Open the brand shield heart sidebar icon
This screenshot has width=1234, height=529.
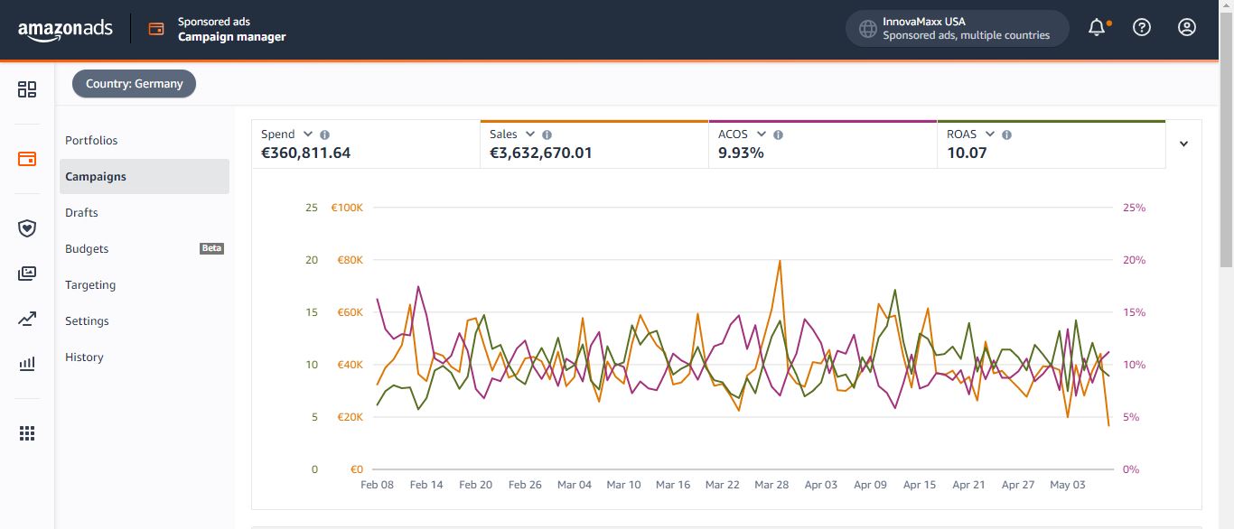click(x=27, y=228)
